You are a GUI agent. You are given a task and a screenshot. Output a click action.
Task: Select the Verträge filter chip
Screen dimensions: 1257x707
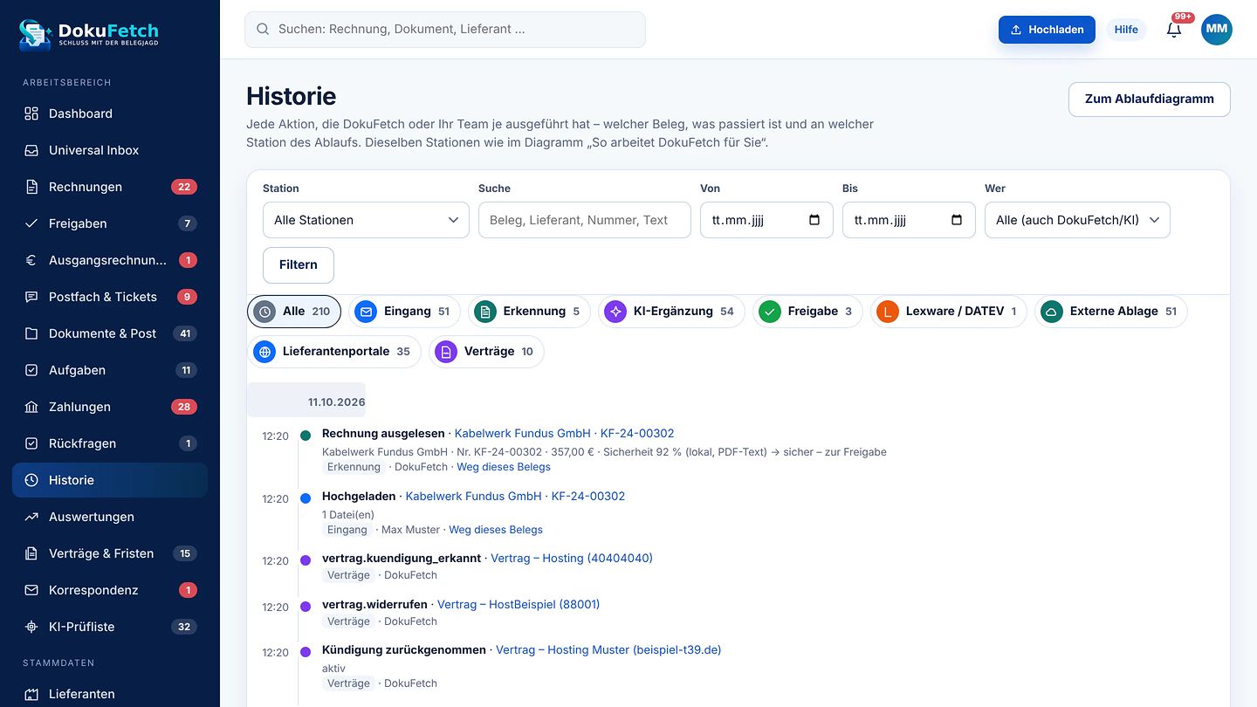coord(486,352)
